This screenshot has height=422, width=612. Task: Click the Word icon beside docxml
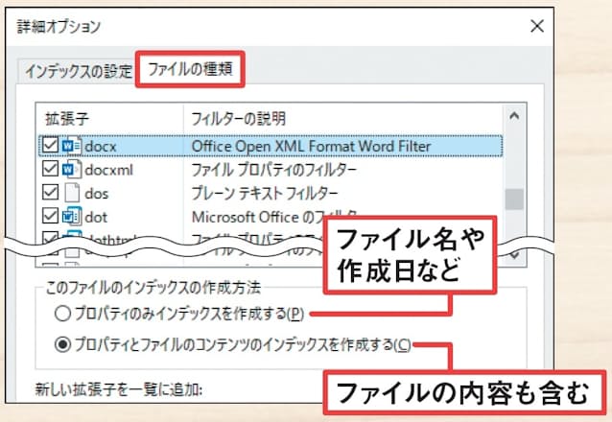71,169
